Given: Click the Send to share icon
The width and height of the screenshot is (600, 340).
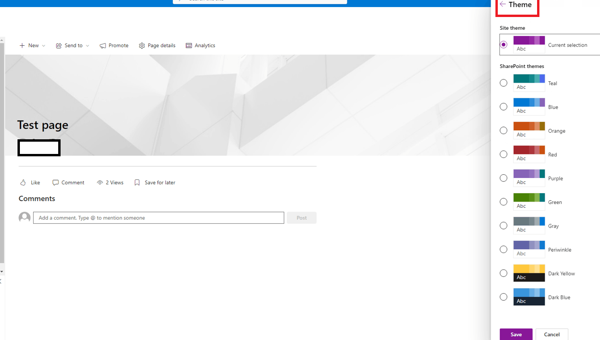Looking at the screenshot, I should click(59, 45).
